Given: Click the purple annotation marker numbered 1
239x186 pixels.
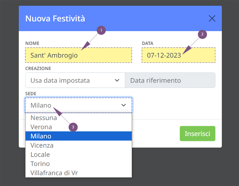Looking at the screenshot, I should click(x=101, y=30).
